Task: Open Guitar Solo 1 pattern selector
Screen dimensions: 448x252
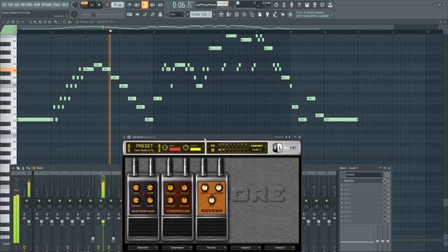Action: [x=201, y=14]
